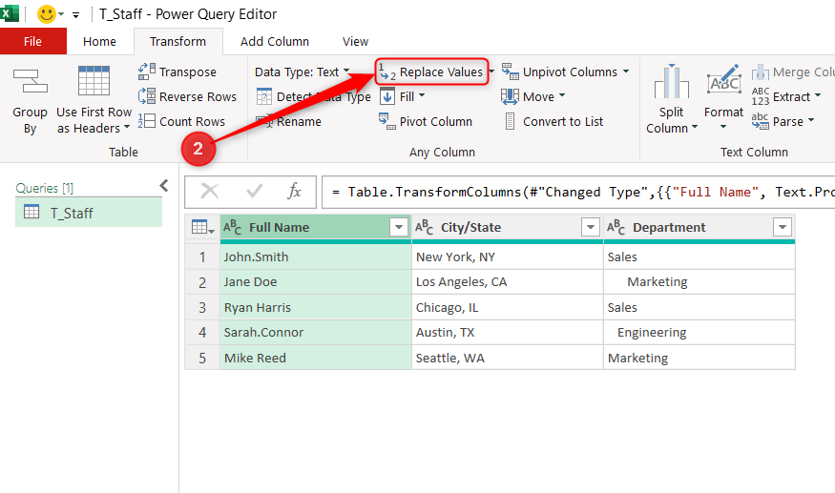The height and width of the screenshot is (493, 835).
Task: Open the Format dropdown arrow
Action: [x=723, y=127]
